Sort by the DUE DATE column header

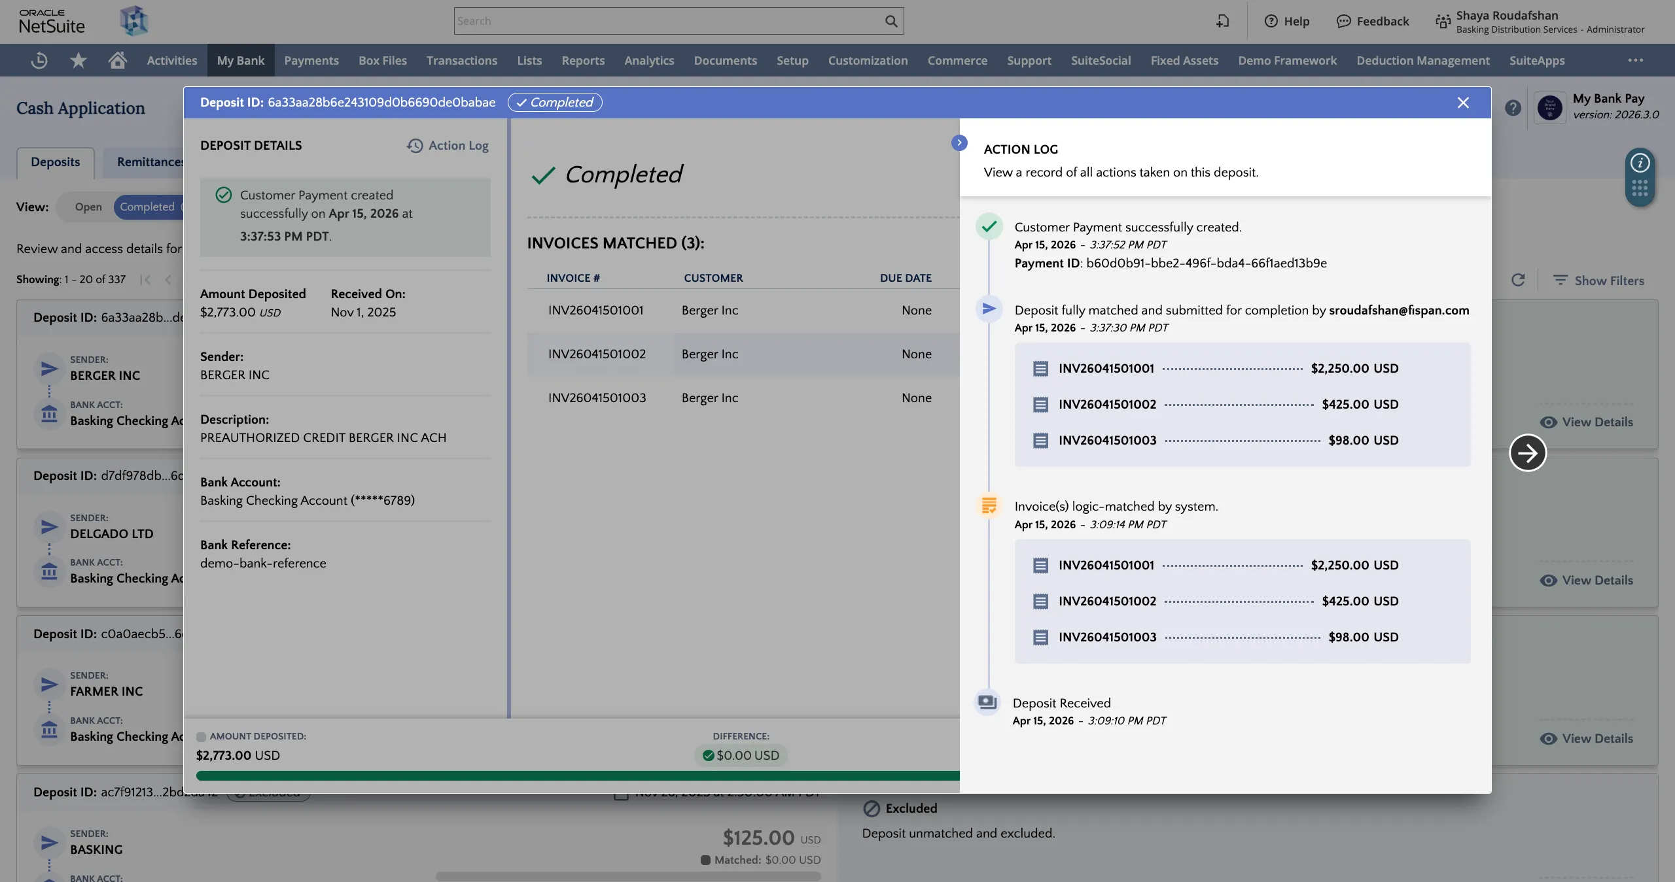[x=906, y=278]
